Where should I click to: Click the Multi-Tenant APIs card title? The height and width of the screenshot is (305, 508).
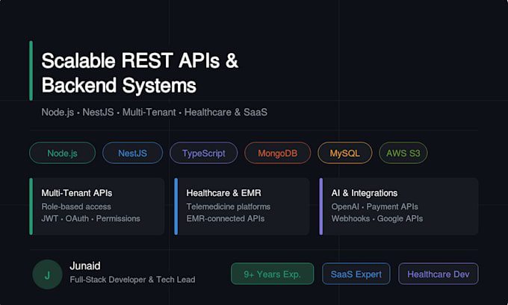pyautogui.click(x=77, y=193)
